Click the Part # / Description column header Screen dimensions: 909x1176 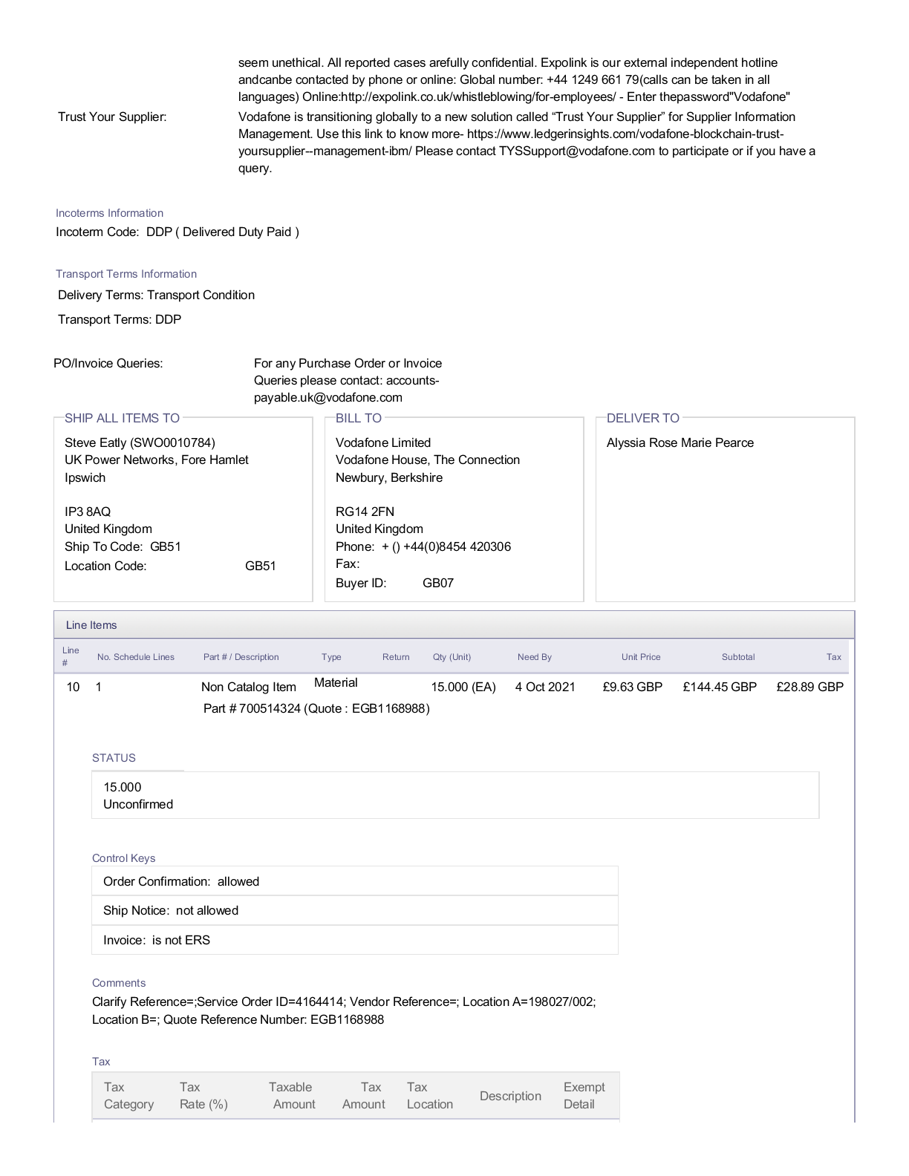pos(241,657)
